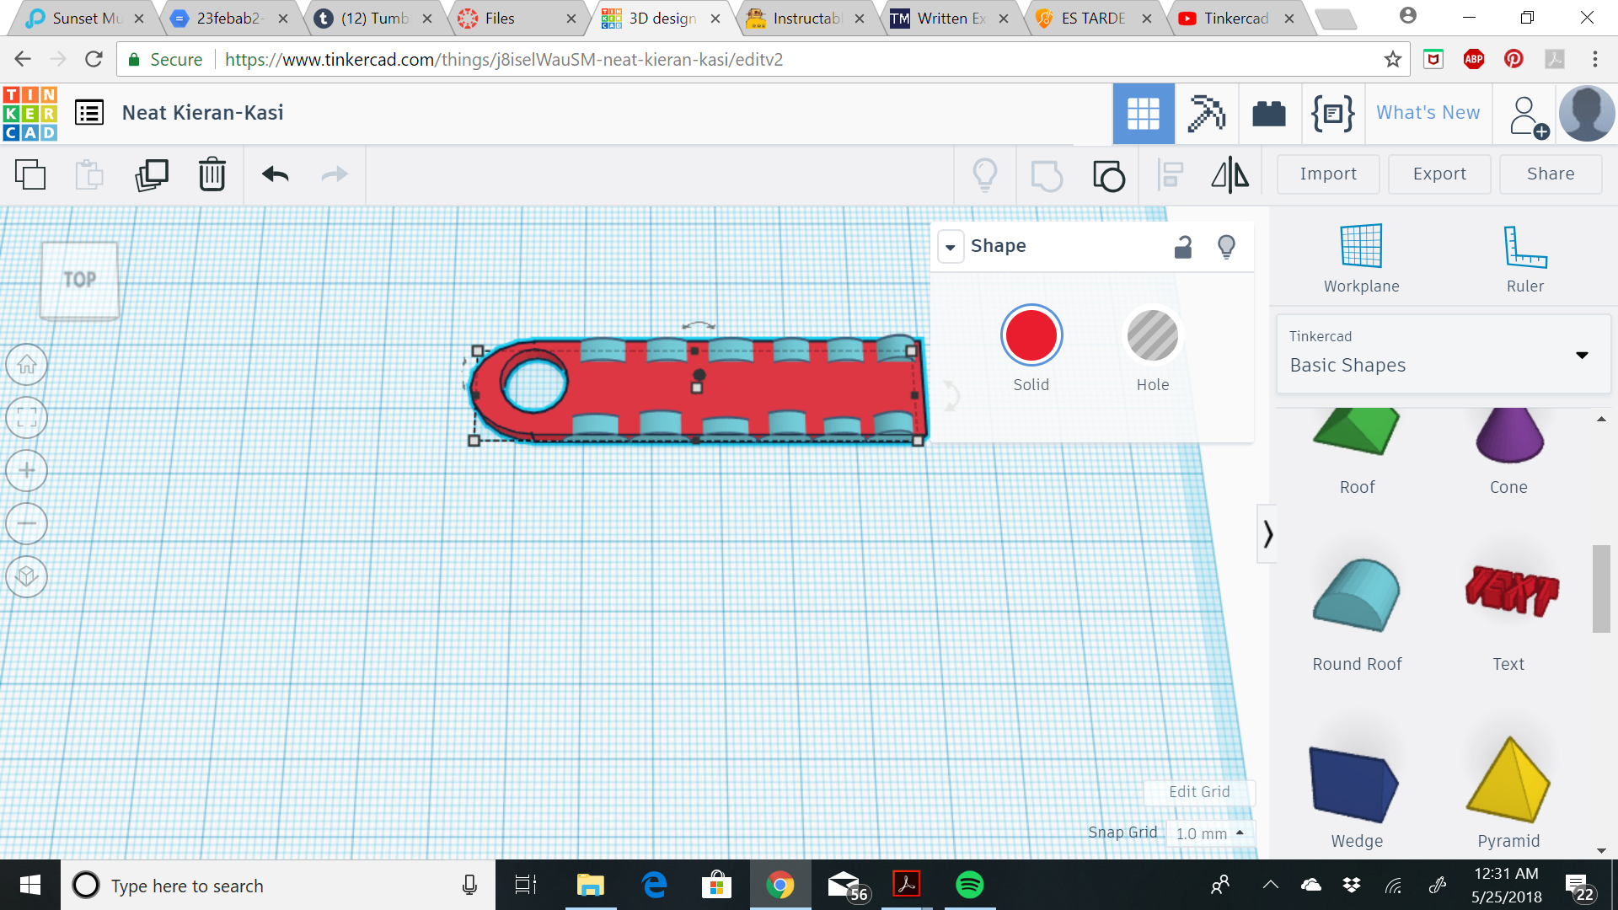Pick the Roof shape
Image resolution: width=1618 pixels, height=910 pixels.
point(1357,452)
